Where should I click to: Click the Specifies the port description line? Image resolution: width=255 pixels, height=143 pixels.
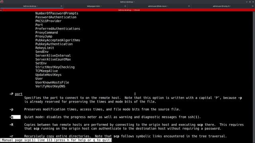point(133,98)
